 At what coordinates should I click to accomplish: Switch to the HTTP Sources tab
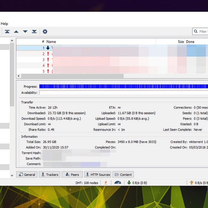98,174
